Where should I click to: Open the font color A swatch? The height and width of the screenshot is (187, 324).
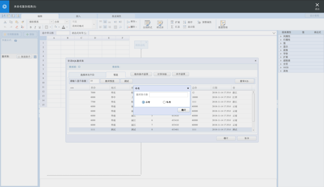pyautogui.click(x=63, y=27)
